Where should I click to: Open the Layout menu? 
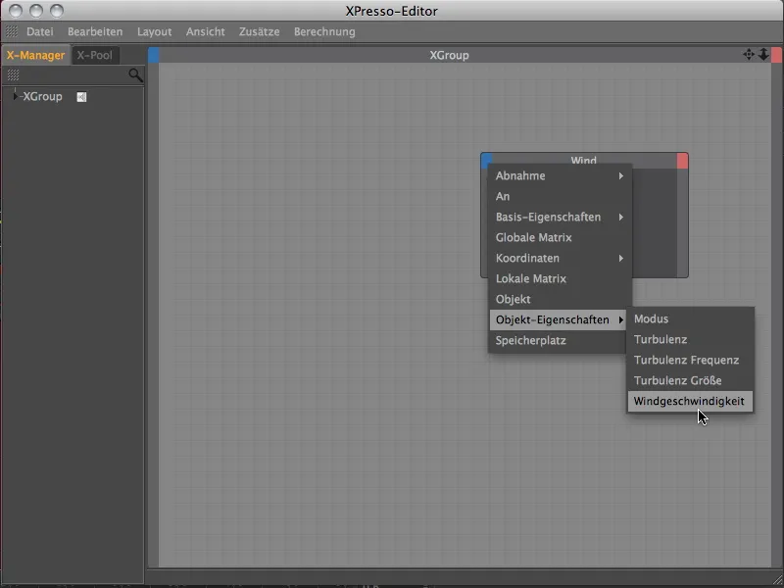point(155,31)
